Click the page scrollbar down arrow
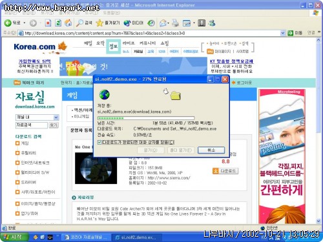 318,221
